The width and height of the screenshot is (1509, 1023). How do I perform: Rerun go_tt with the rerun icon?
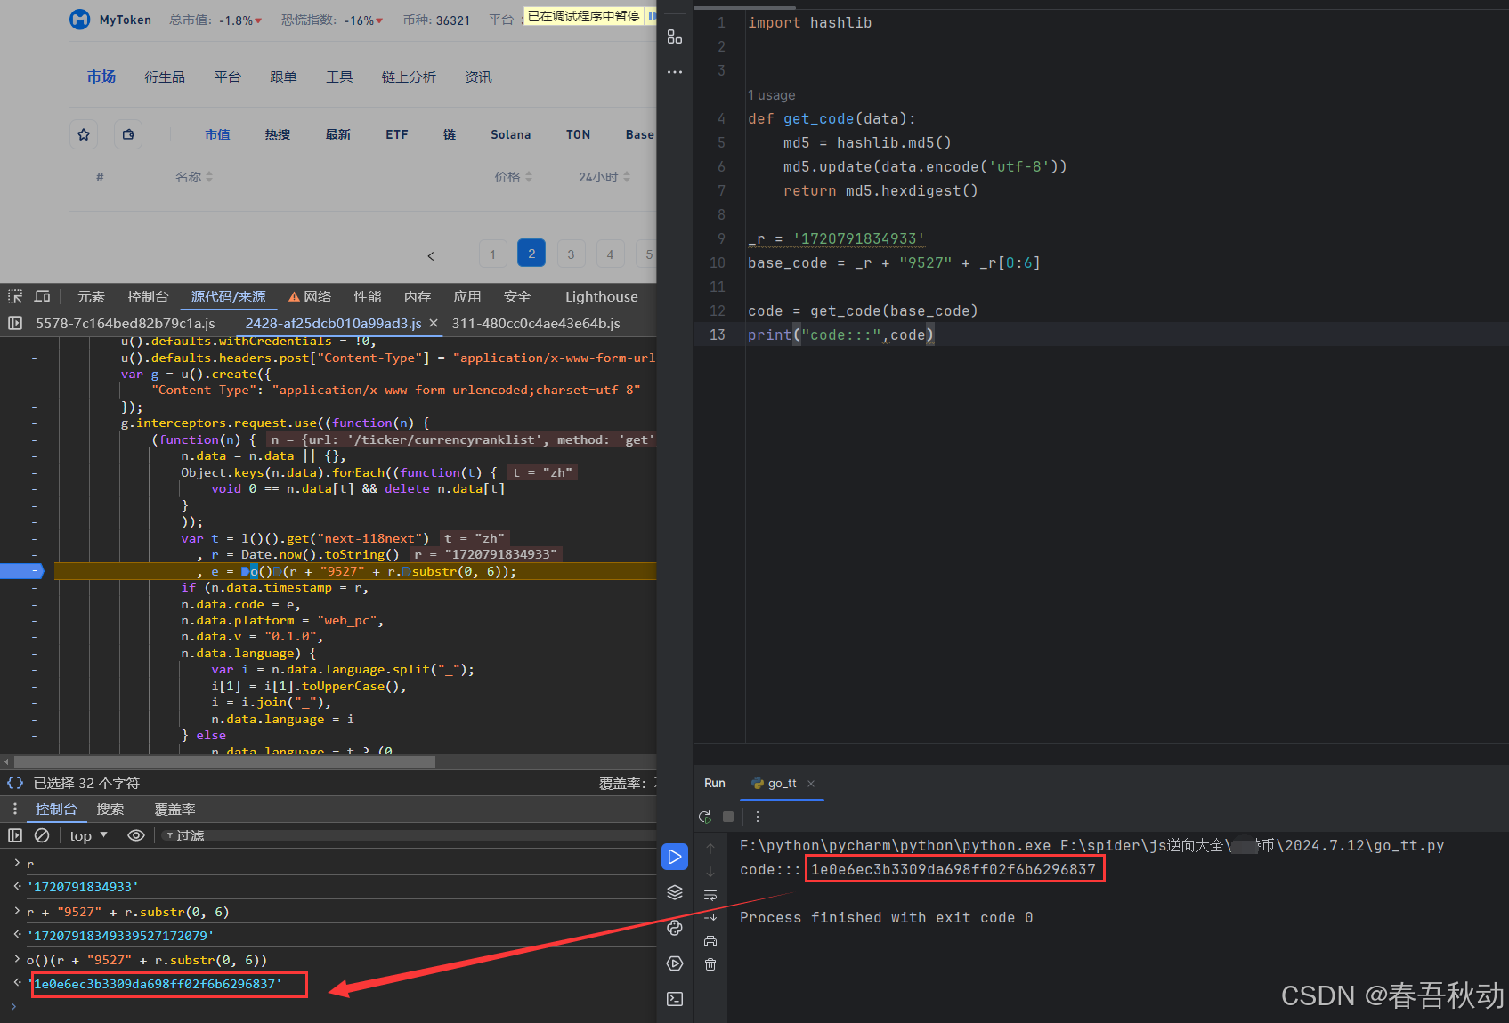(x=705, y=816)
